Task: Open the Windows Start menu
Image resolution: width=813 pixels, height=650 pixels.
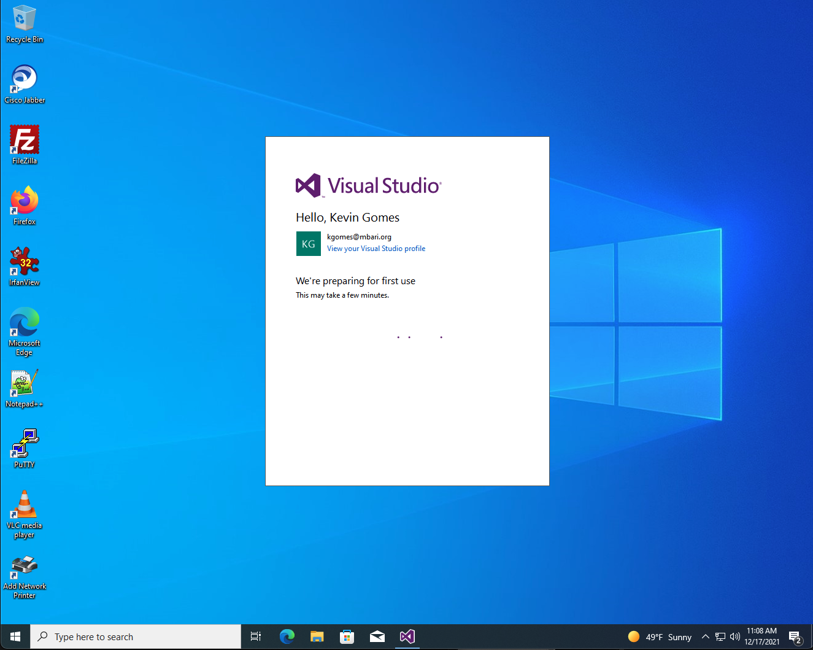Action: (x=15, y=636)
